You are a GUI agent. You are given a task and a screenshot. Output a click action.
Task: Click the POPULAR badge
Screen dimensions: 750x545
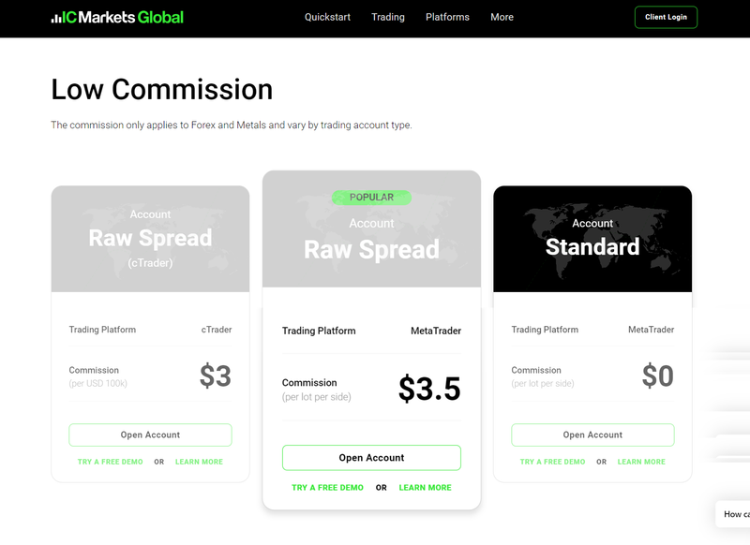(371, 198)
